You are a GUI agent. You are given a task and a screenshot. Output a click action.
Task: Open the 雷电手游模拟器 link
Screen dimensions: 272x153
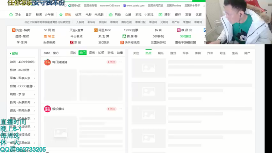tap(185, 42)
